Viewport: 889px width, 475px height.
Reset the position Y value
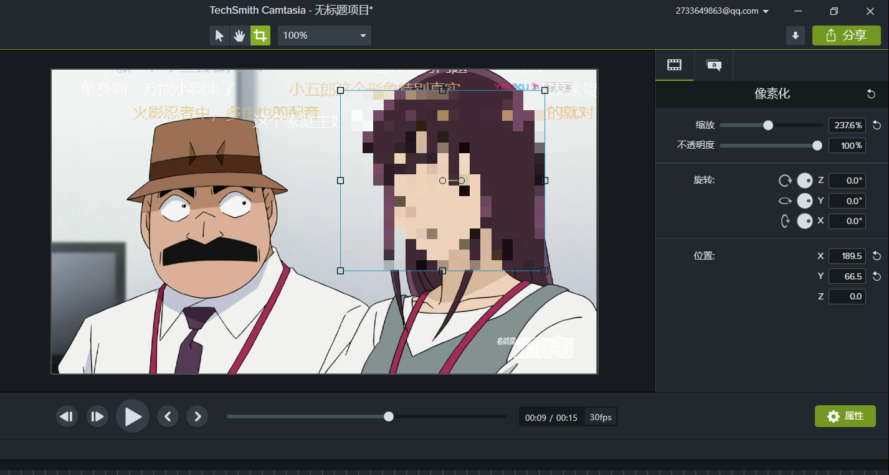(x=877, y=276)
